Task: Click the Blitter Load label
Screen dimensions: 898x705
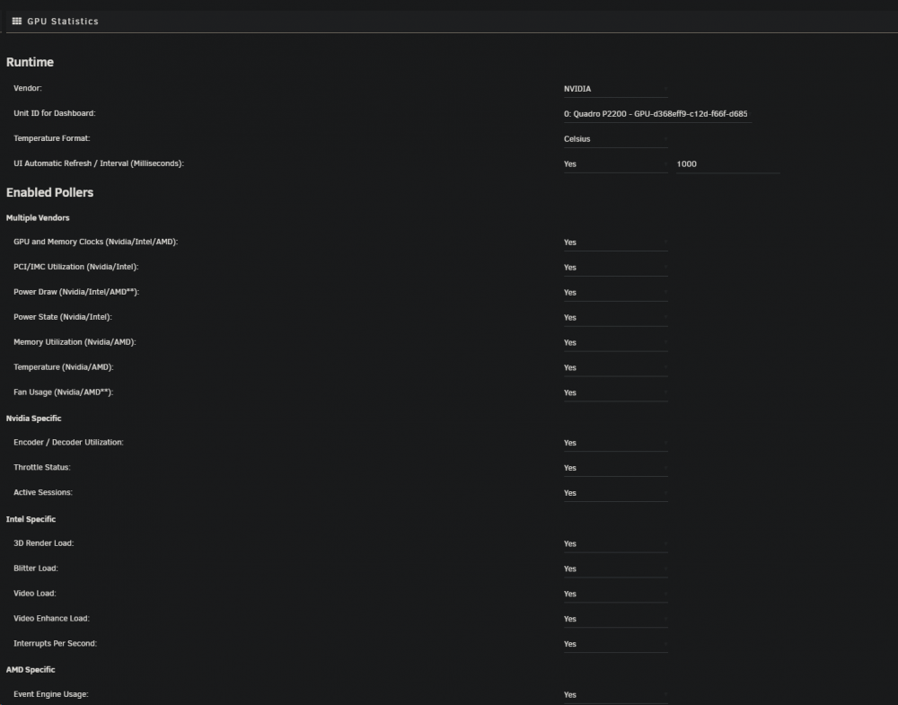Action: coord(36,568)
